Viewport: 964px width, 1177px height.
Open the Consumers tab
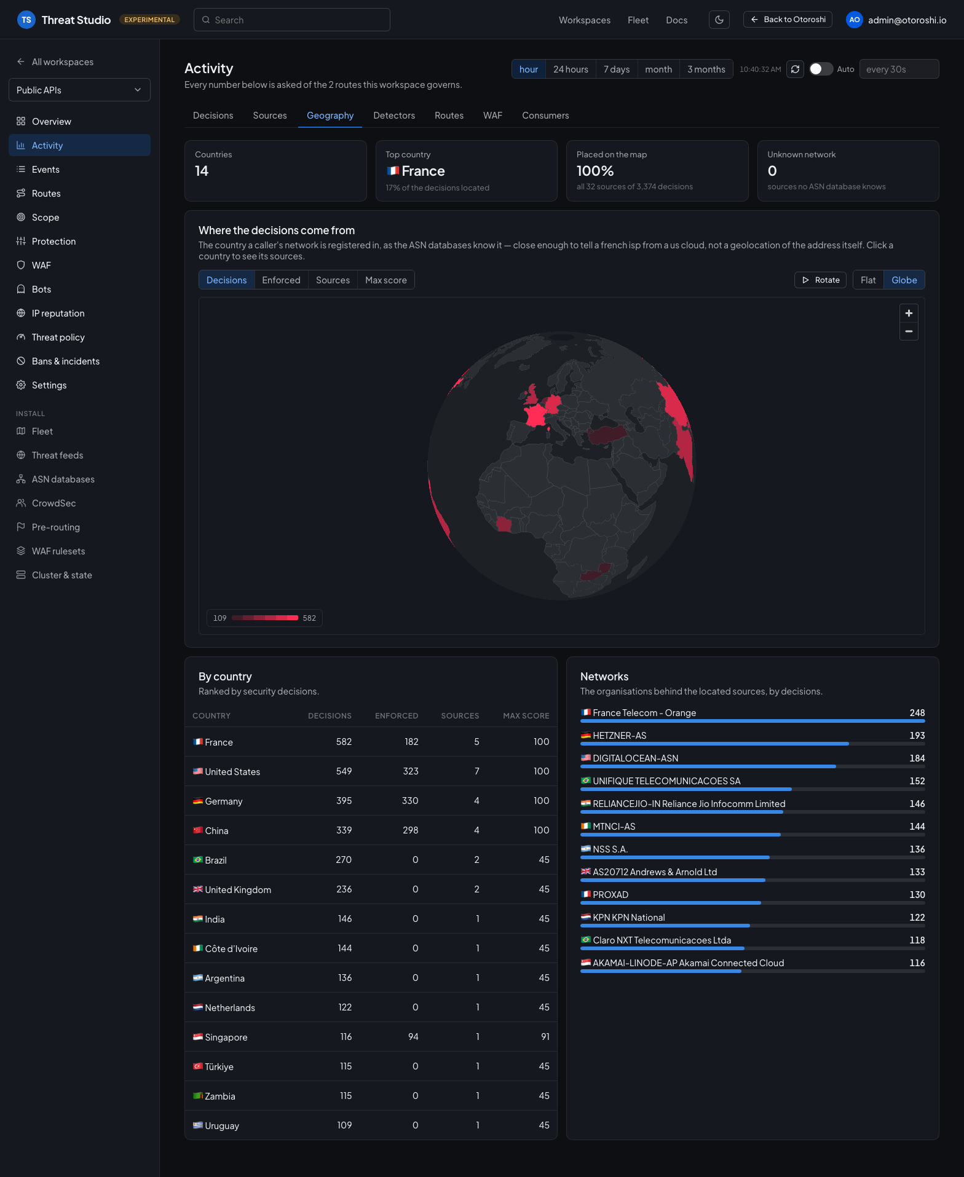pos(545,116)
